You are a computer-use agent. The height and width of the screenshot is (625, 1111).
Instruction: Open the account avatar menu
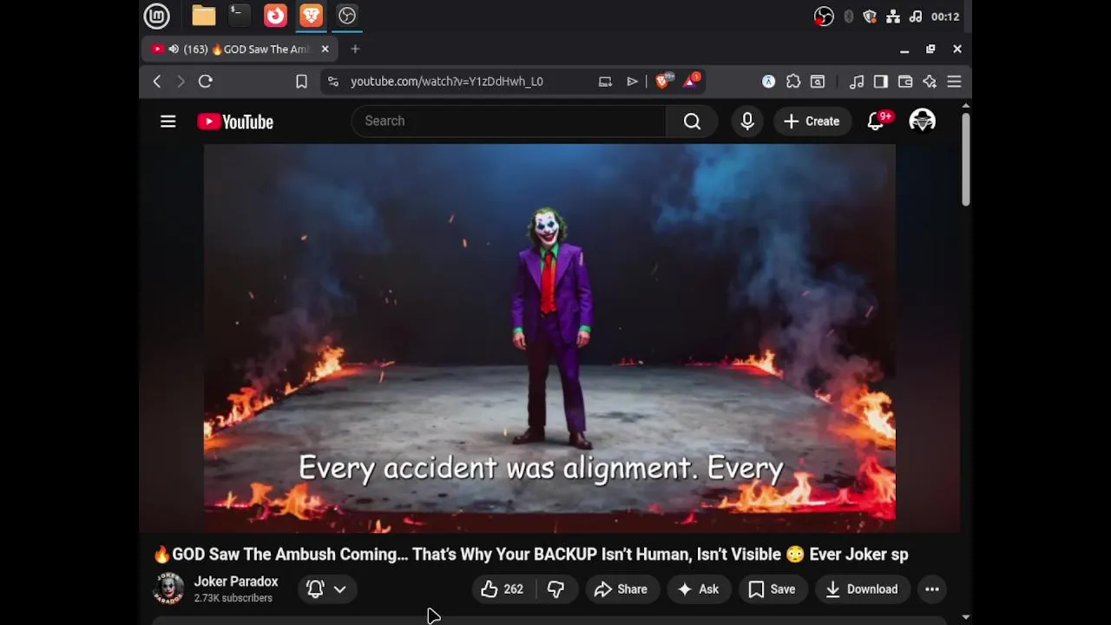[x=922, y=122]
